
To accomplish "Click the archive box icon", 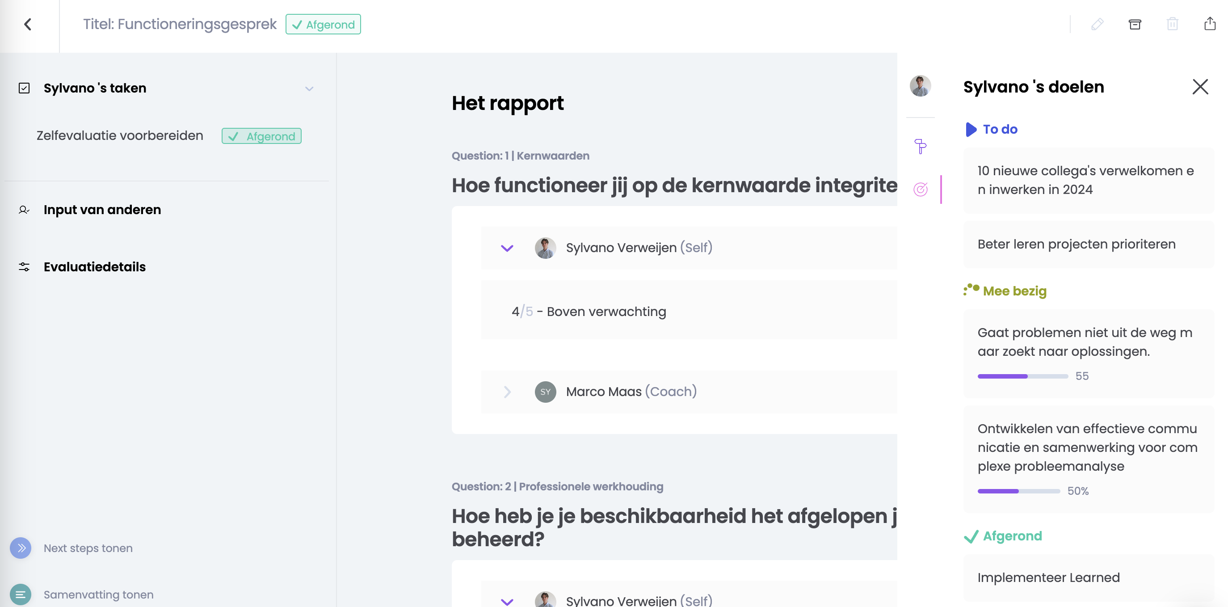I will [1135, 24].
